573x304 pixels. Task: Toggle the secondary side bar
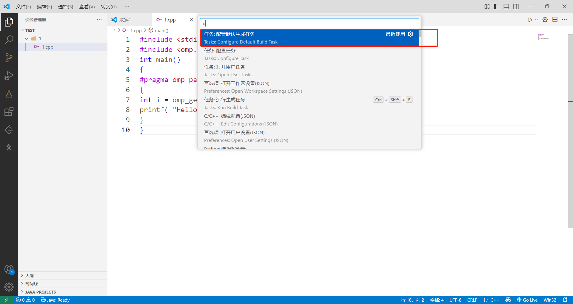[x=516, y=6]
